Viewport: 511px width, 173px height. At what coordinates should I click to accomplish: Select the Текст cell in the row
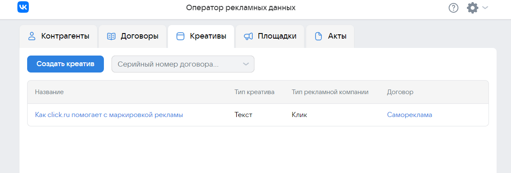(x=243, y=114)
